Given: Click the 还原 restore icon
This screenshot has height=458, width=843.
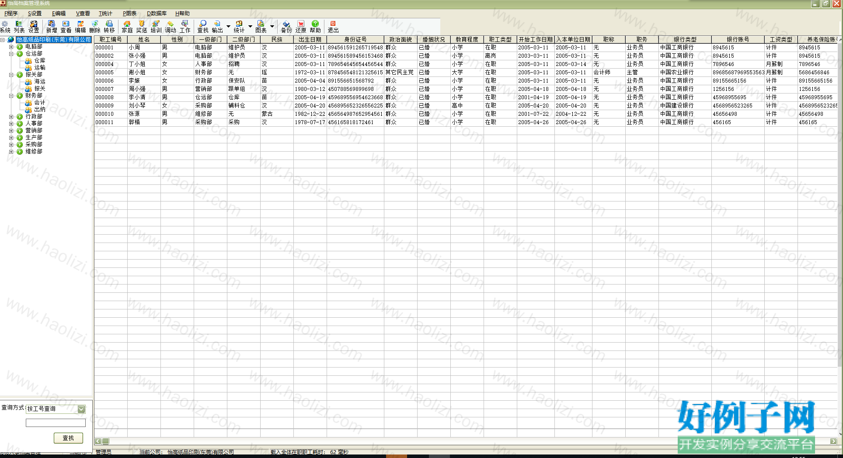Looking at the screenshot, I should coord(301,27).
